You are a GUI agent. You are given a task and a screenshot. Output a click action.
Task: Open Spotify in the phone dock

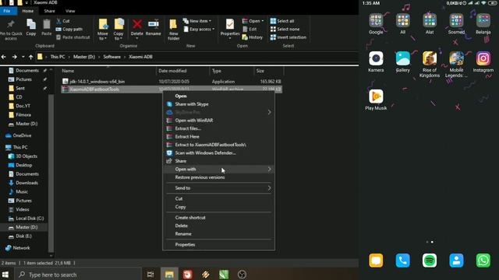point(430,261)
